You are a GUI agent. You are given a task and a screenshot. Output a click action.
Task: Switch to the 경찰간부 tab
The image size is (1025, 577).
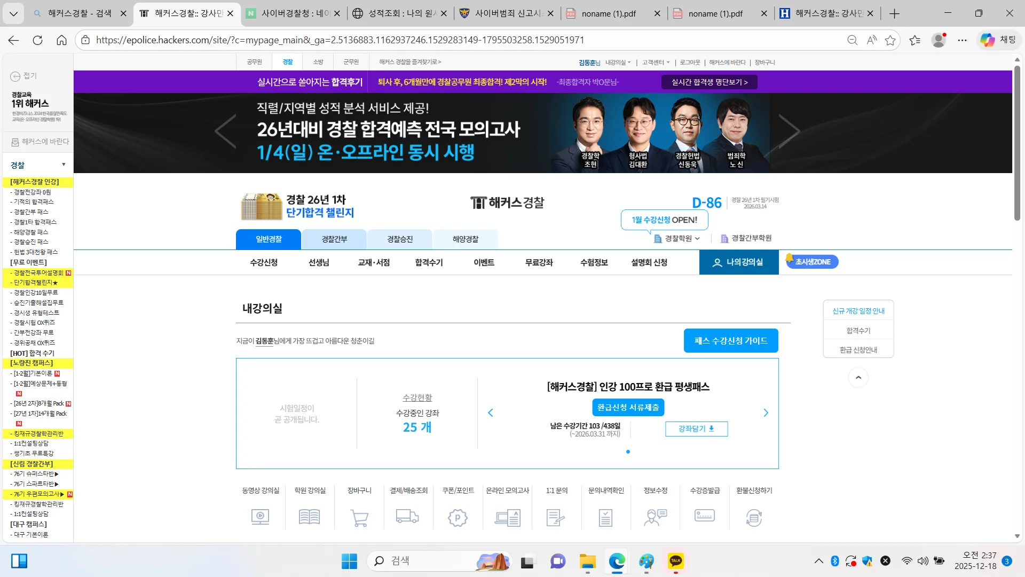334,239
